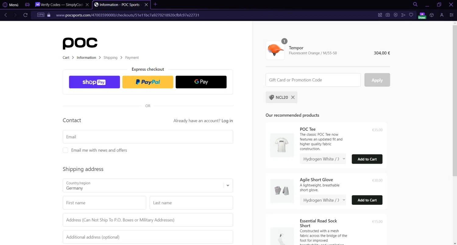Click the Tempor helmet thumbnail
Viewport: 457px width, 245px height.
[275, 50]
